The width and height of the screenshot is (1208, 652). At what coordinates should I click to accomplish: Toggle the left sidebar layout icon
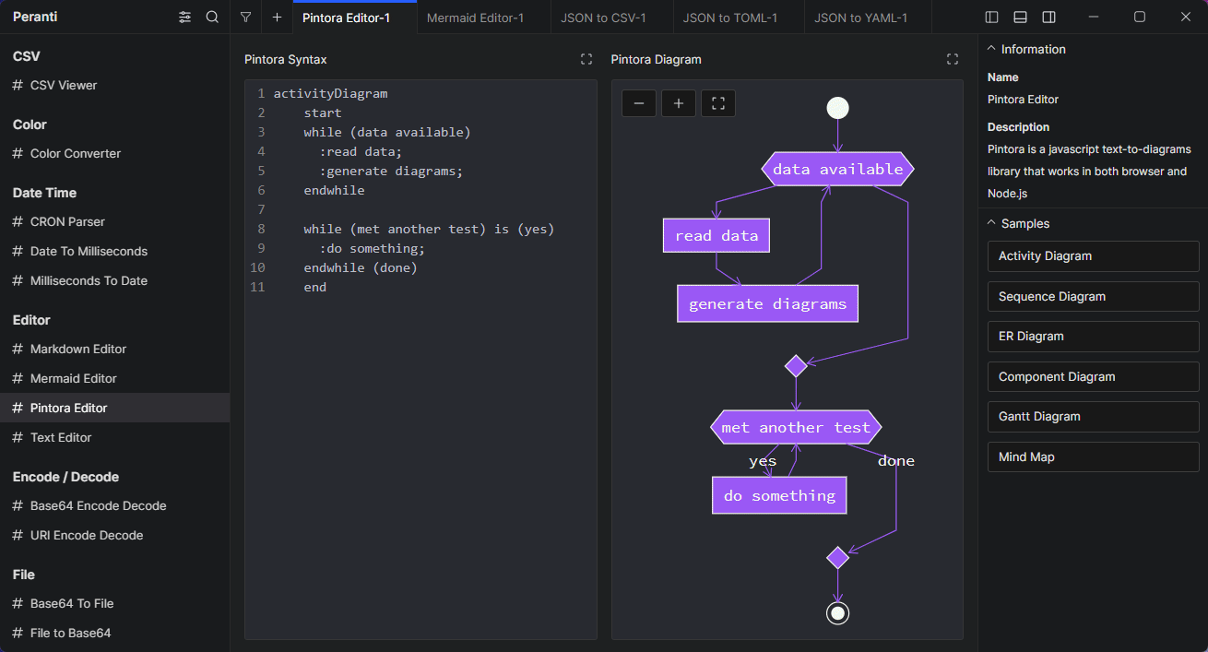[x=992, y=17]
